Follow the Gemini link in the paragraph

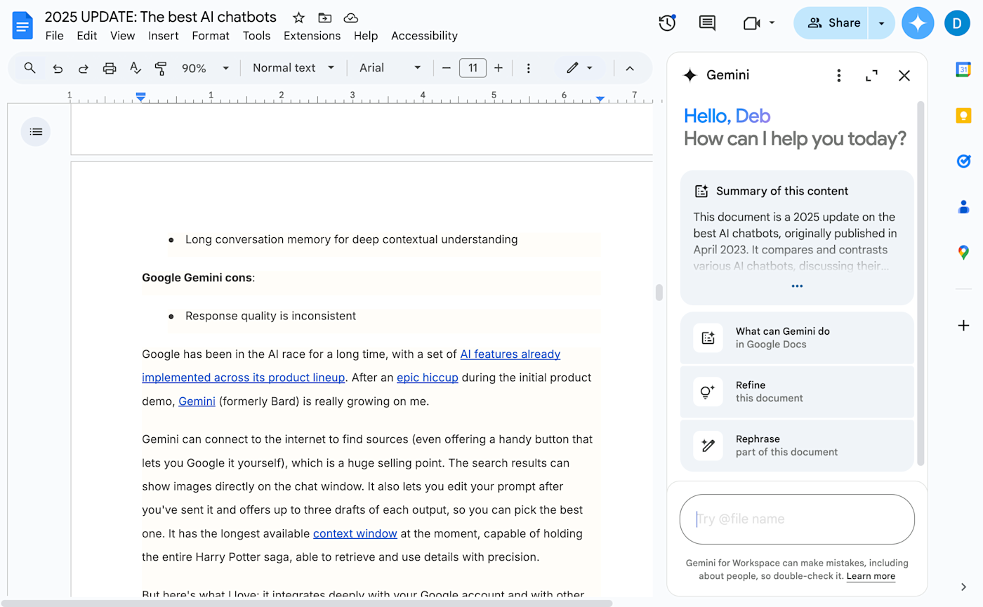(x=197, y=401)
